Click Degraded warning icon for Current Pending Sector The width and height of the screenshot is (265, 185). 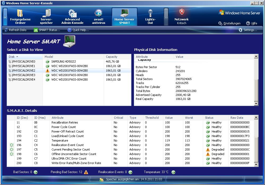208,149
